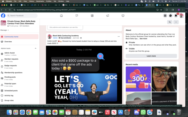Open the notifications bell icon

(x=176, y=16)
